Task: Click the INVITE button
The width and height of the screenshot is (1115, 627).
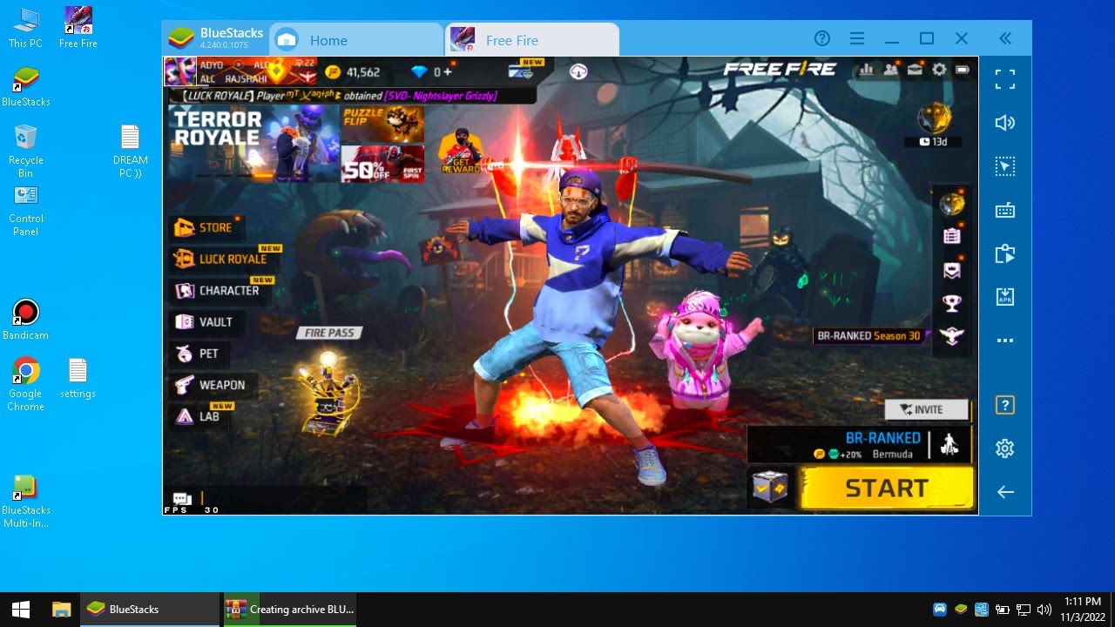Action: [927, 409]
